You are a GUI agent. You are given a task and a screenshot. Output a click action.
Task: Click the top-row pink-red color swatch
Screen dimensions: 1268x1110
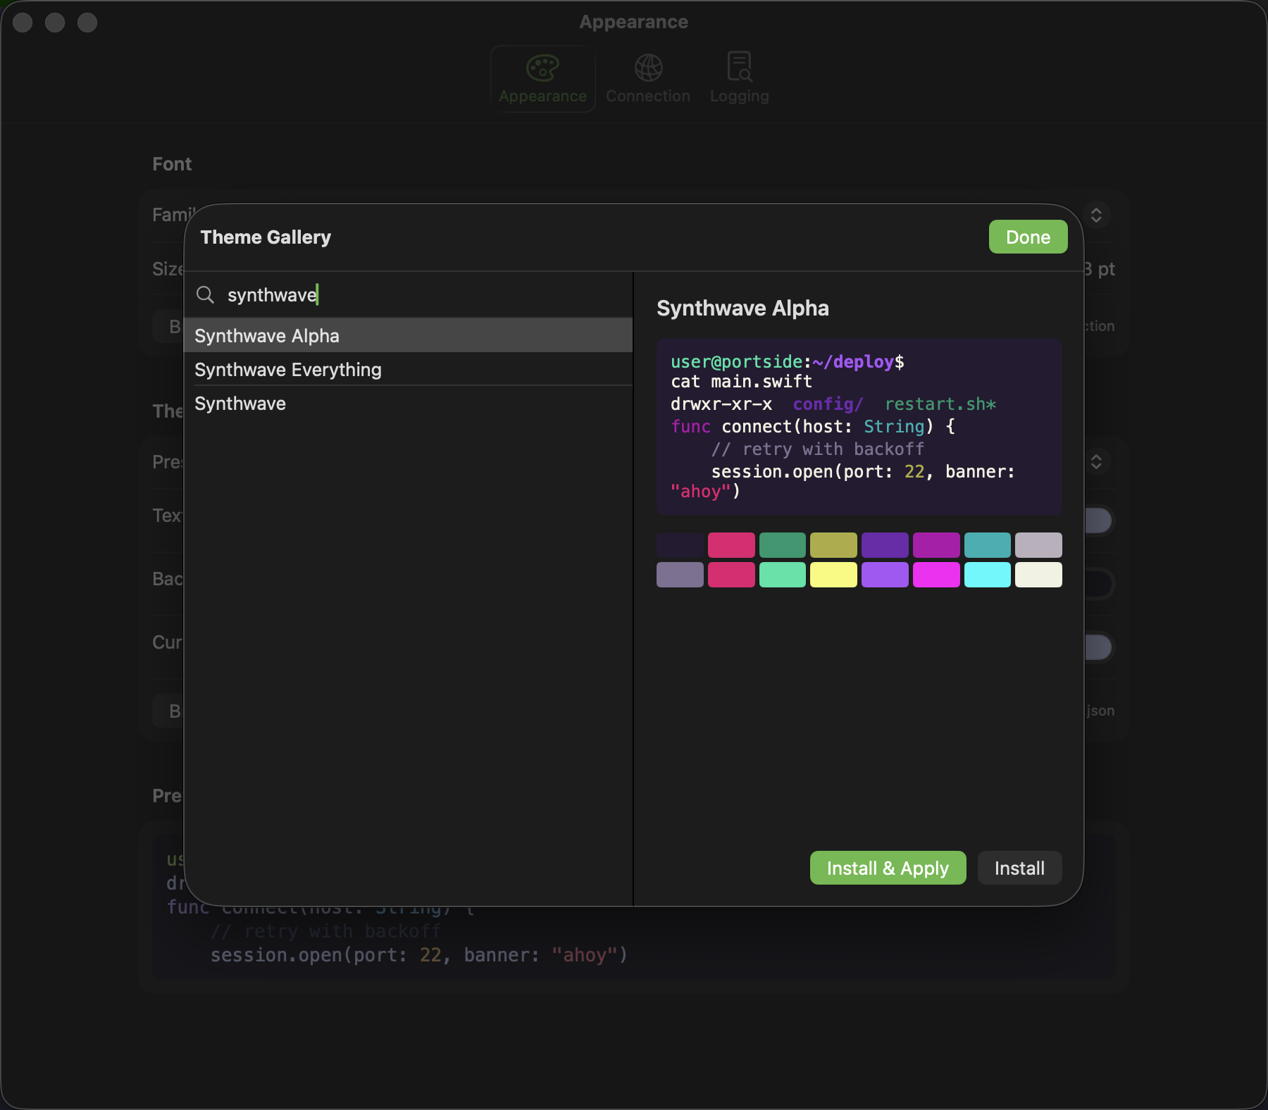tap(731, 545)
